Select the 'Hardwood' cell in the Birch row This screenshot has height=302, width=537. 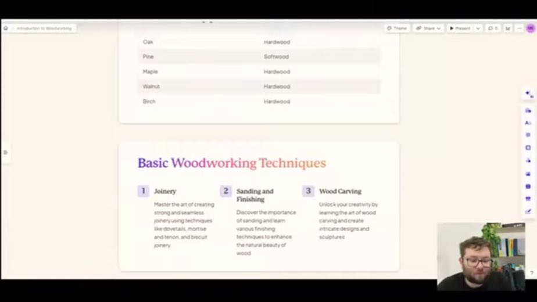pyautogui.click(x=277, y=102)
